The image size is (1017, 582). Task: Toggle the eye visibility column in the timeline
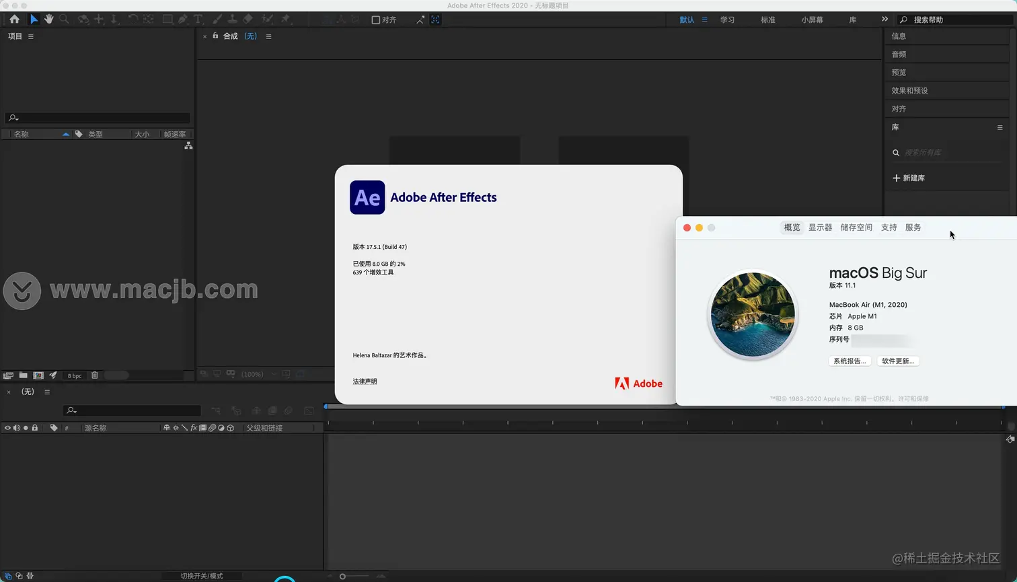point(7,428)
